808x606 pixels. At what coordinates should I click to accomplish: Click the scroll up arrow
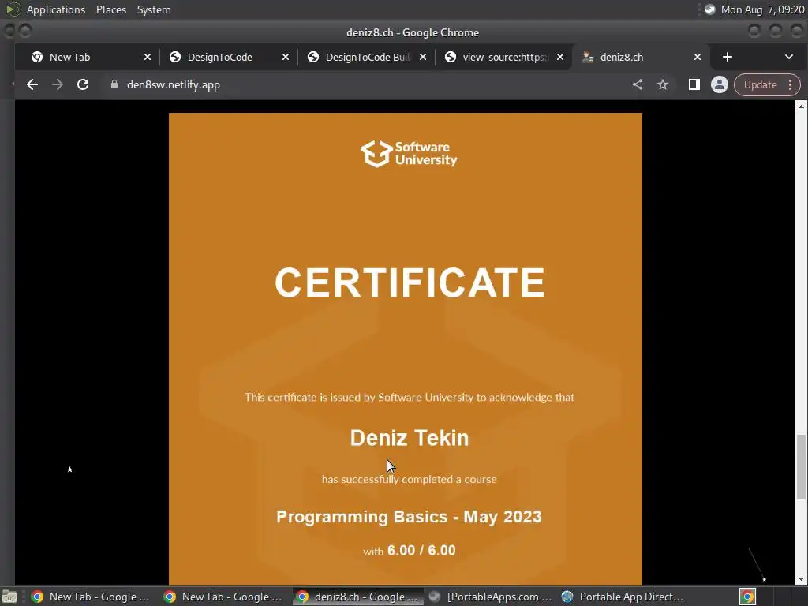point(801,107)
